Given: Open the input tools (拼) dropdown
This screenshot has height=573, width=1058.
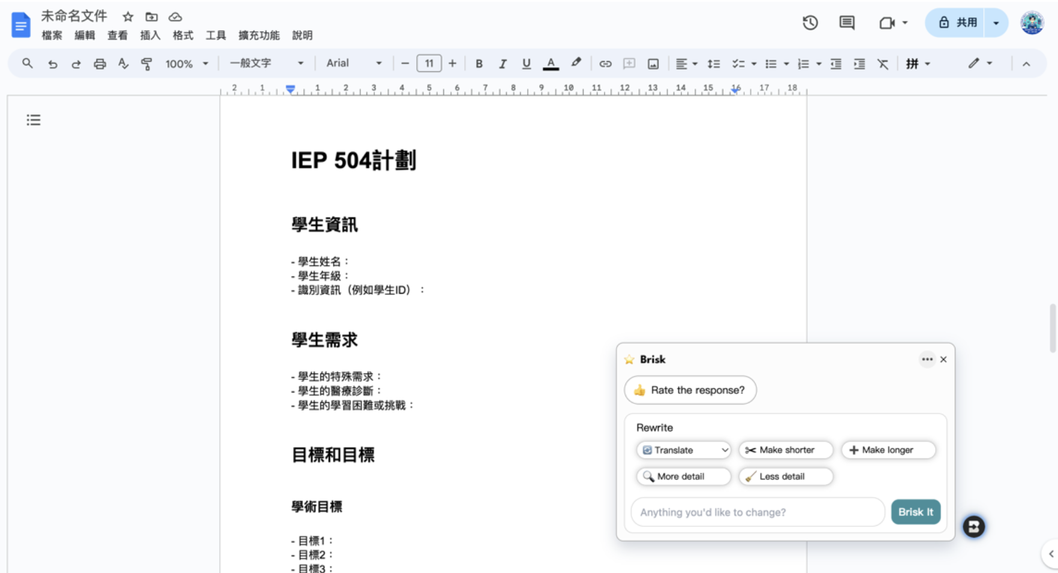Looking at the screenshot, I should click(x=918, y=64).
